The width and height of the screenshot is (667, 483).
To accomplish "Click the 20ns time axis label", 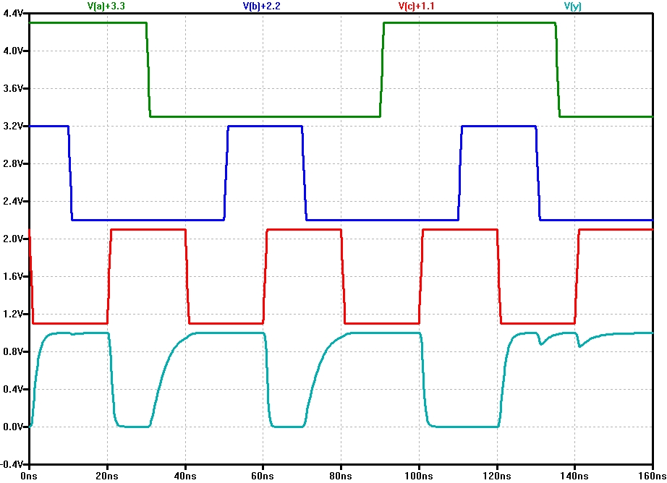I will click(107, 476).
